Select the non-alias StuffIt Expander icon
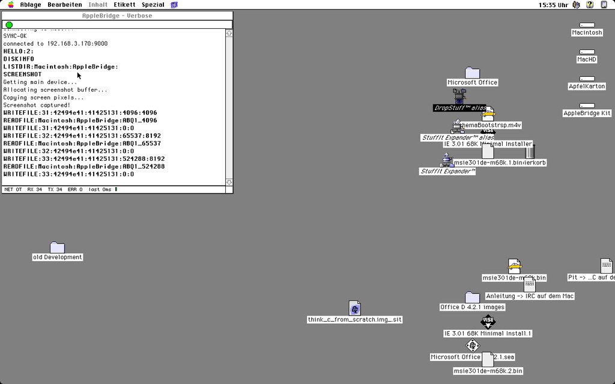Viewport: 615px width, 384px height. click(447, 160)
